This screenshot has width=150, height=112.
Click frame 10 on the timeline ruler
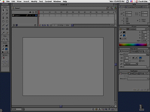tap(49, 12)
